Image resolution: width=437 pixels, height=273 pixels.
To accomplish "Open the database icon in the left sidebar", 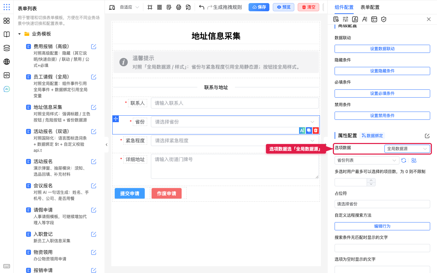I will [6, 48].
